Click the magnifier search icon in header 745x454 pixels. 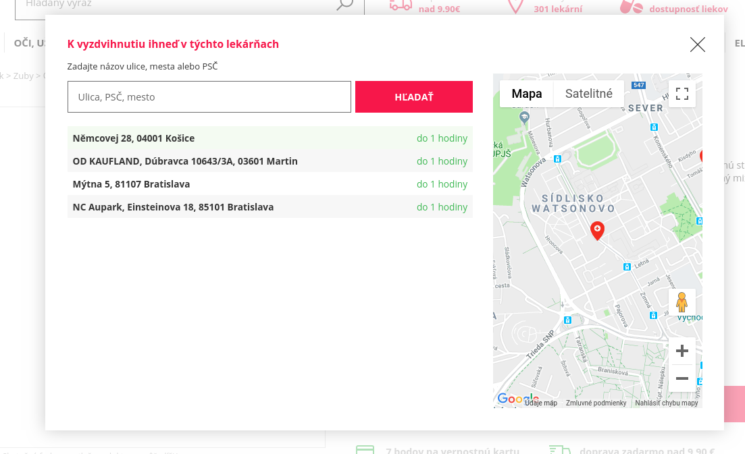345,5
